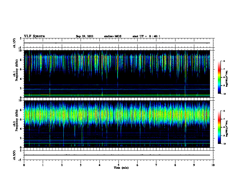Click the "VLF Spectra" plot title

(34, 36)
